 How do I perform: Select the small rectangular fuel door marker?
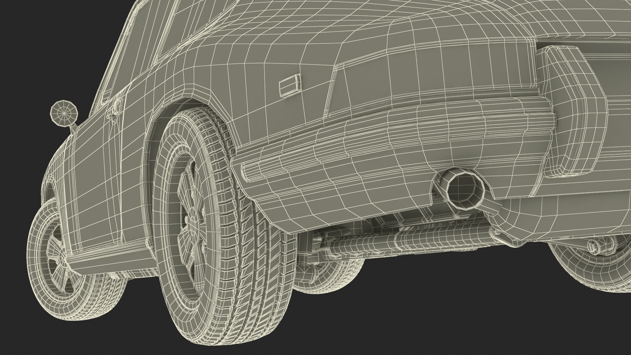coord(291,85)
